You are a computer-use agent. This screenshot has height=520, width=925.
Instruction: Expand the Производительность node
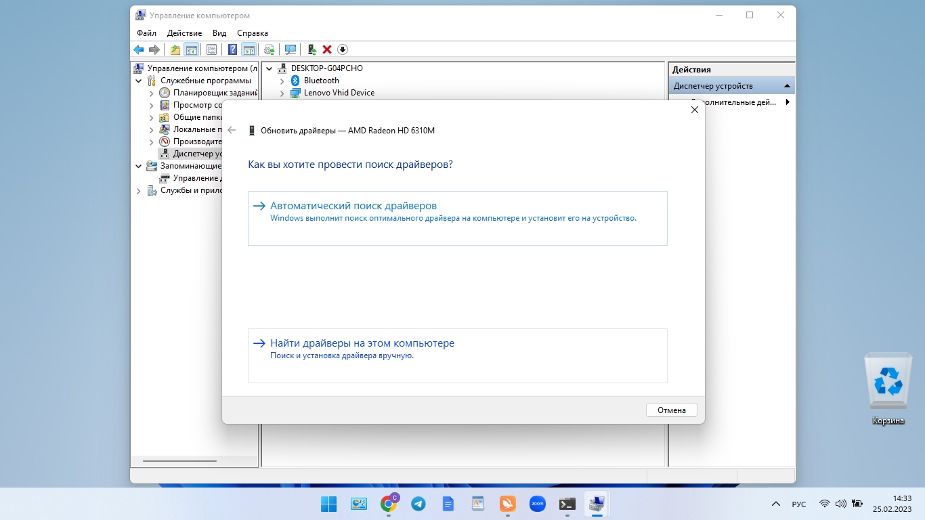coord(152,142)
